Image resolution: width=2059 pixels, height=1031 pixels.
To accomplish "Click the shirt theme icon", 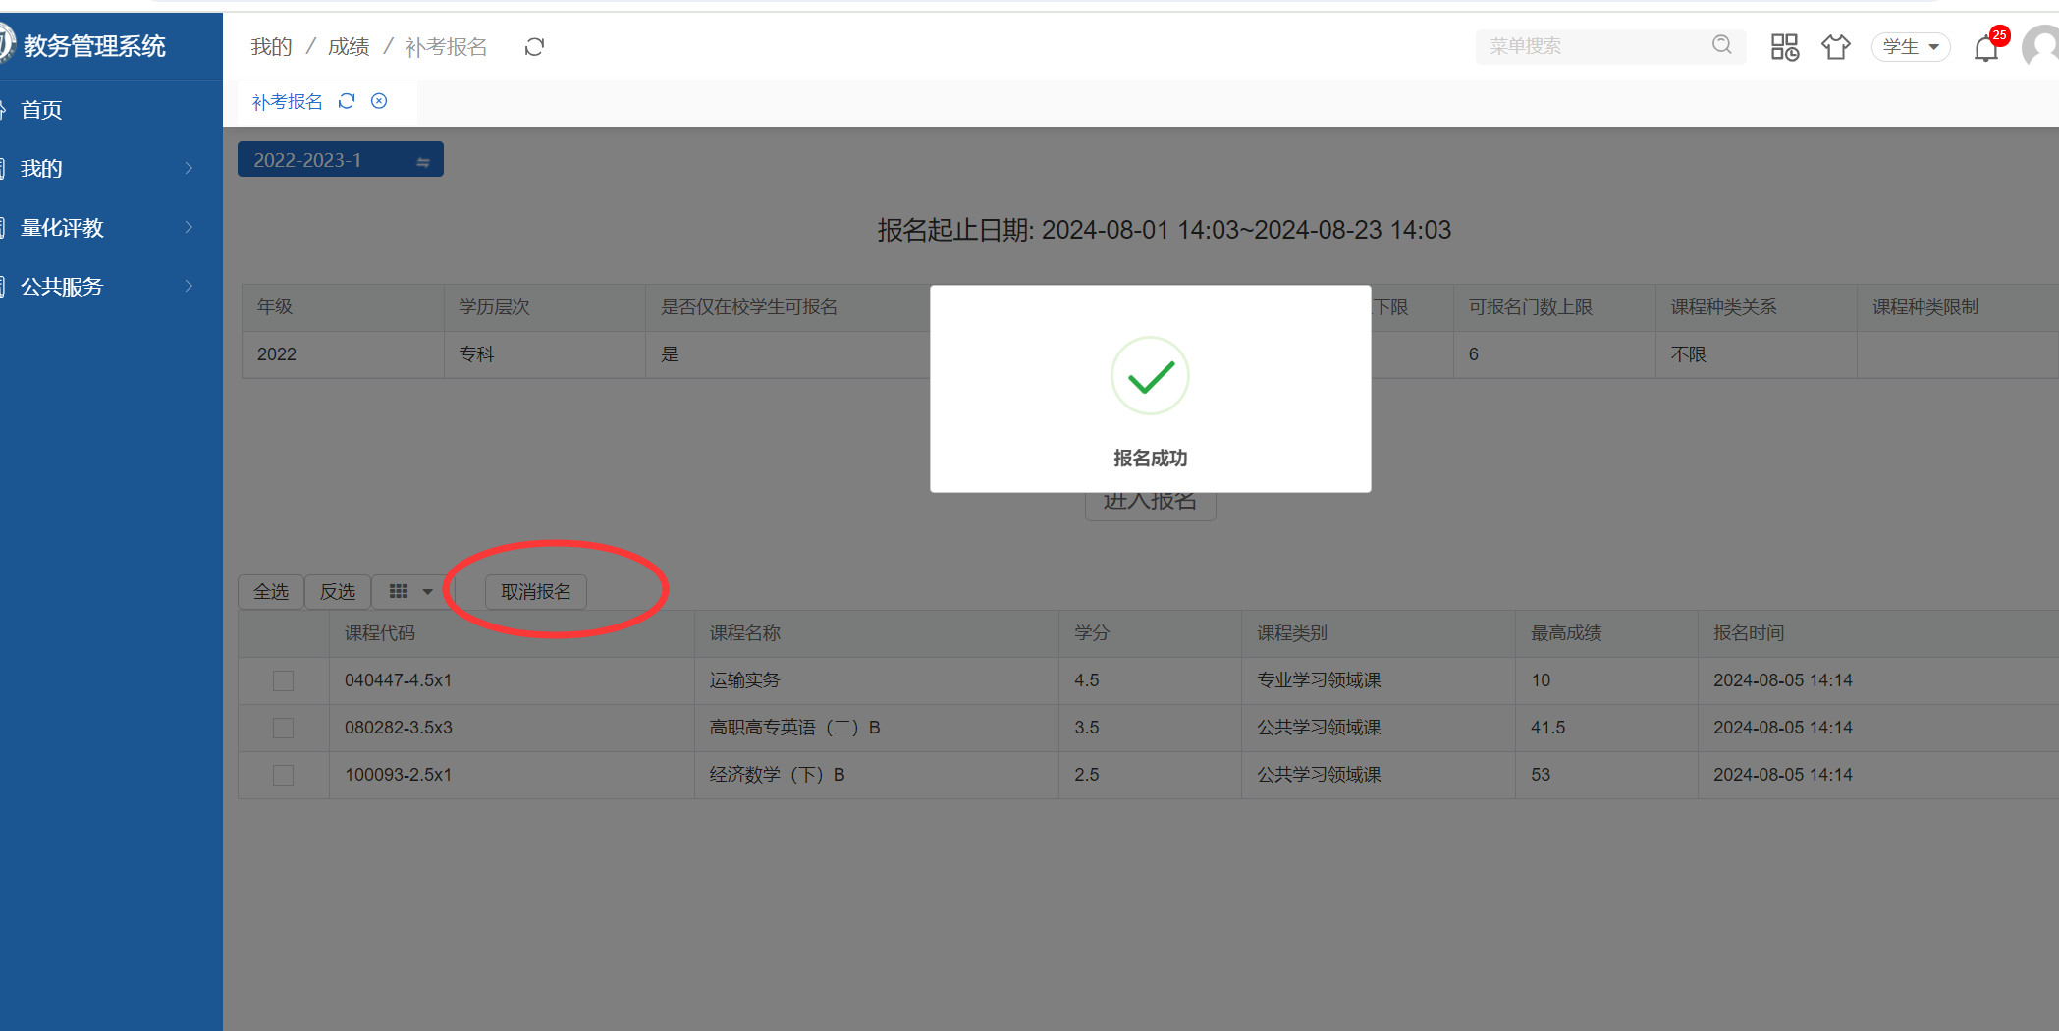I will click(x=1835, y=47).
